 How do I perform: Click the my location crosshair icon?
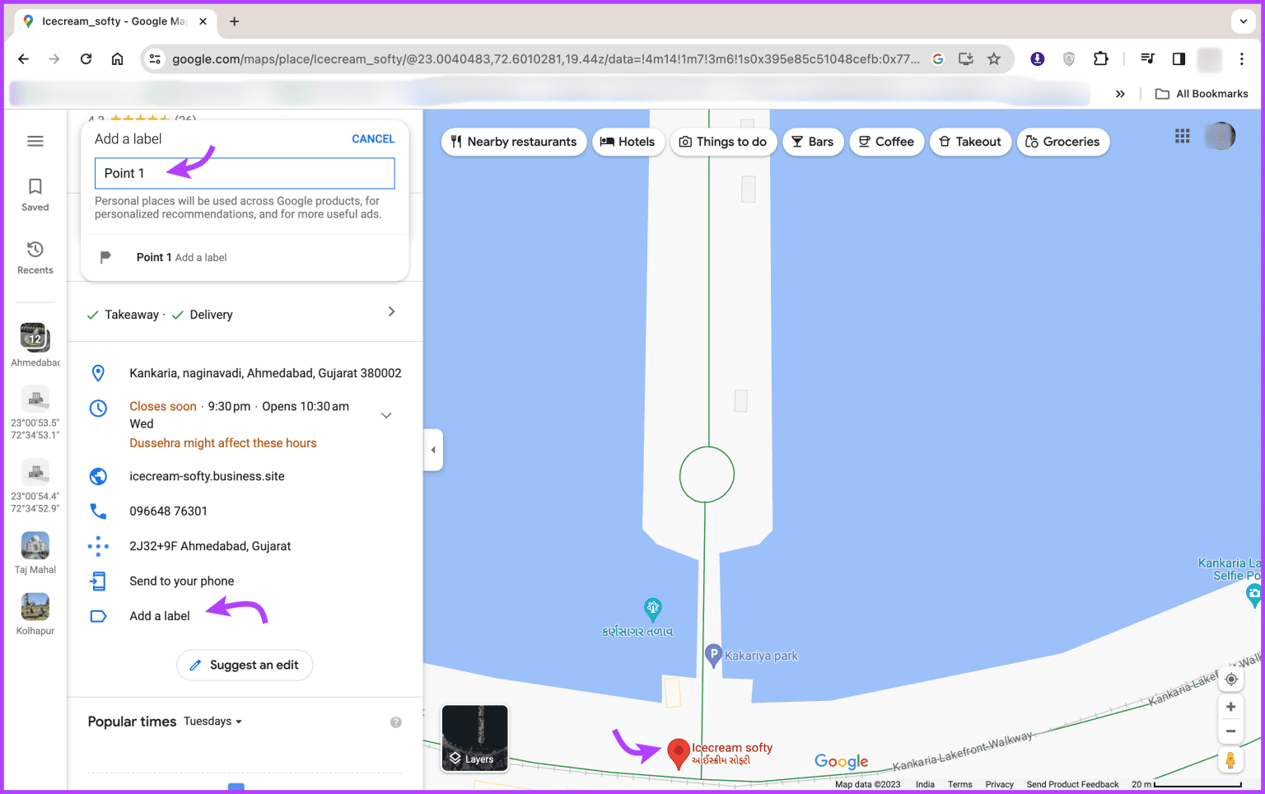pyautogui.click(x=1230, y=679)
